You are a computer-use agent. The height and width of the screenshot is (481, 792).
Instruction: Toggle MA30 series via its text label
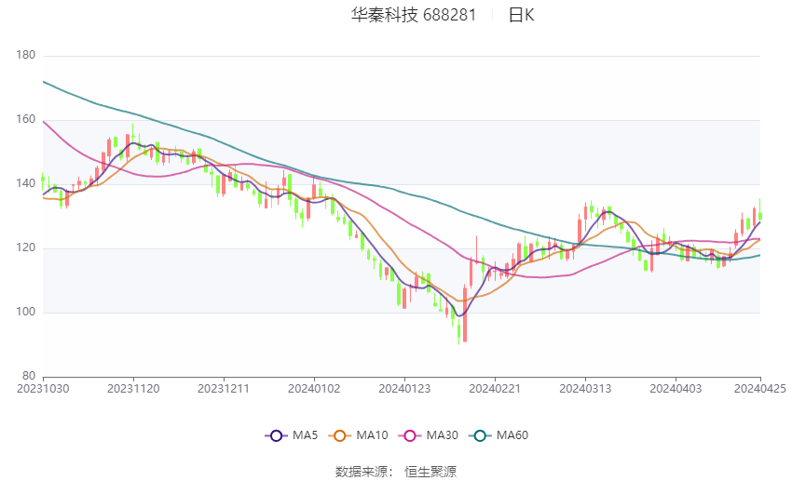pyautogui.click(x=441, y=434)
